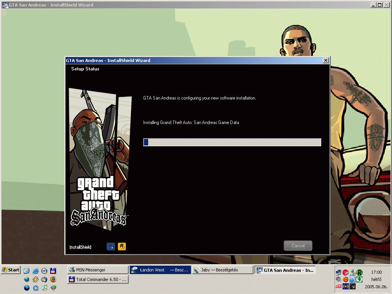
Task: Switch to the Jaby — Beszélgetés chat window
Action: [x=222, y=270]
